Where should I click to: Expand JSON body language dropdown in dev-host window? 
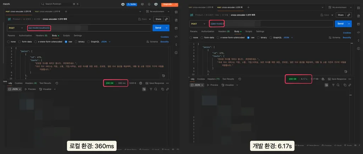click(288, 38)
